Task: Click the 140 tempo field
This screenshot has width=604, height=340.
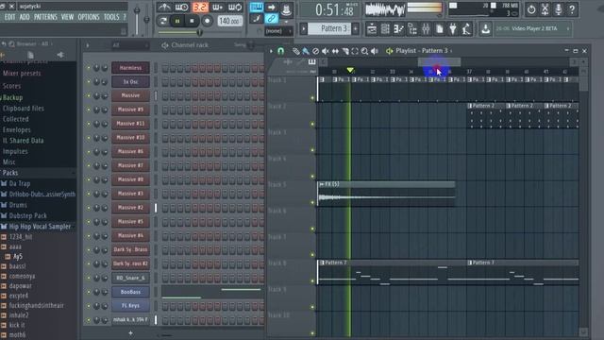Action: click(x=229, y=21)
